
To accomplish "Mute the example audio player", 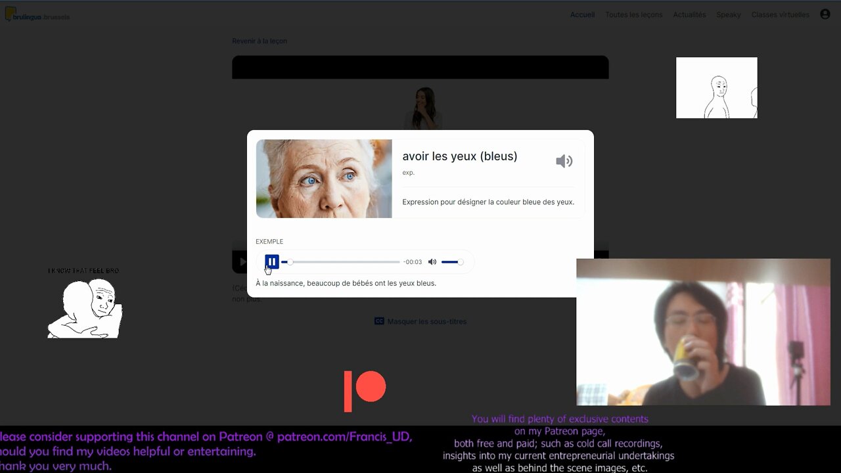I will pos(432,261).
